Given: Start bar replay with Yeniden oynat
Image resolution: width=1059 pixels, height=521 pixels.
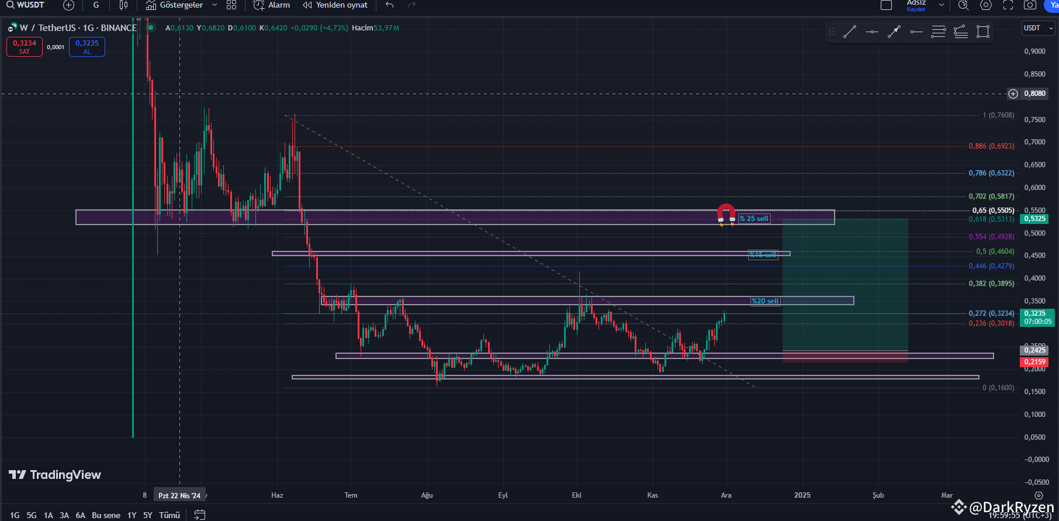Looking at the screenshot, I should (335, 5).
